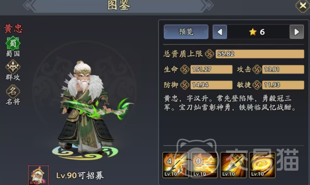Viewport: 310px width, 185px height.
Task: View the fourth golden swirl skill icon
Action: coord(262,165)
